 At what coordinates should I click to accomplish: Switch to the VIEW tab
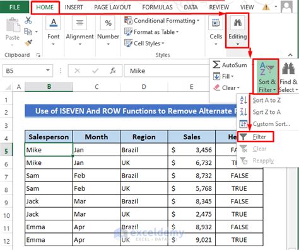coord(247,8)
